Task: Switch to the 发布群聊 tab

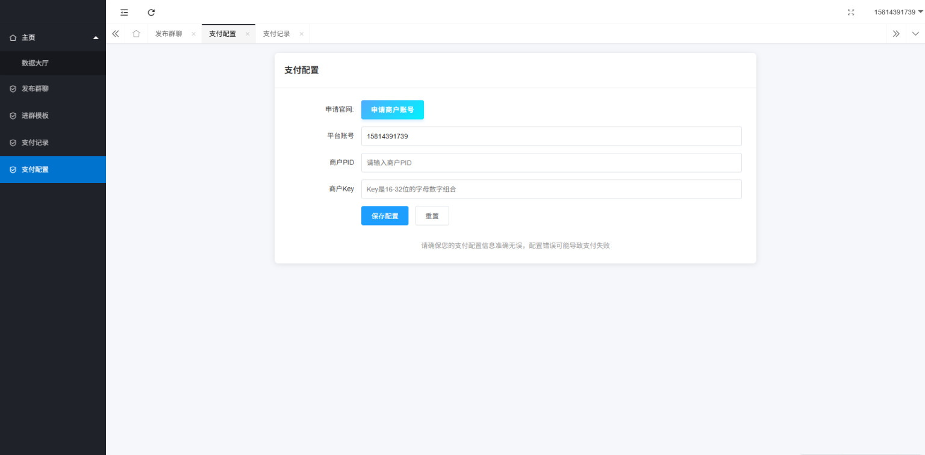Action: pyautogui.click(x=169, y=34)
